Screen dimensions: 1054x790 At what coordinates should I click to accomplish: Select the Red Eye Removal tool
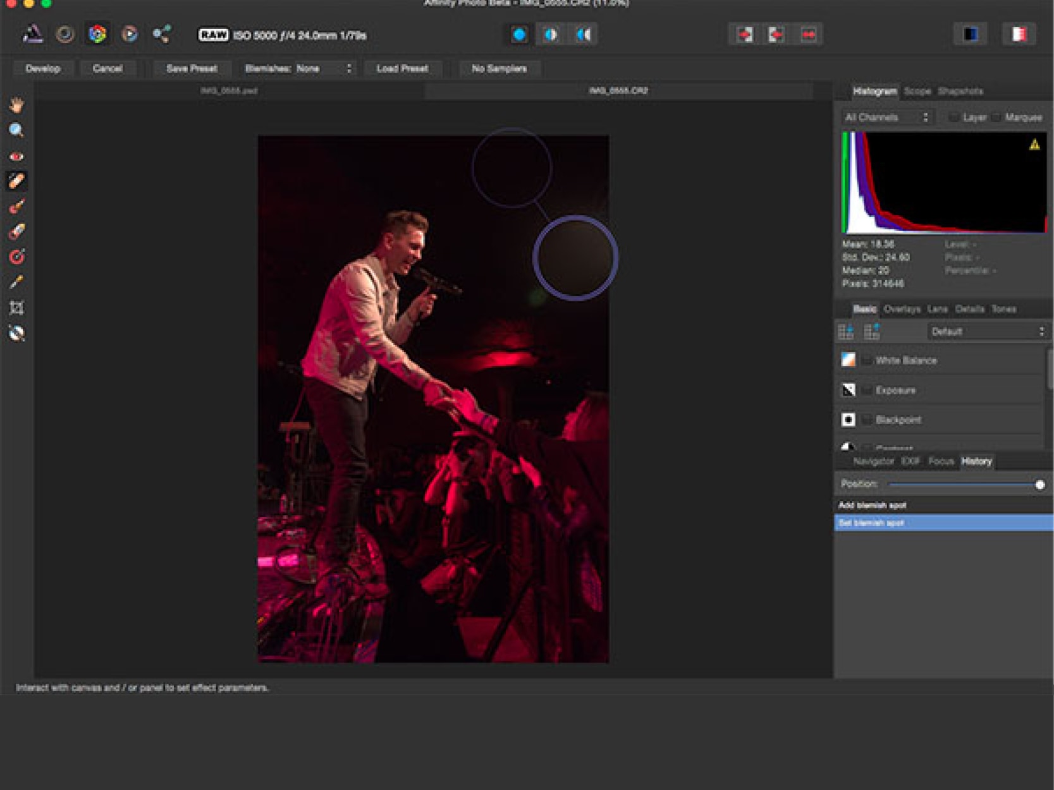[x=16, y=156]
